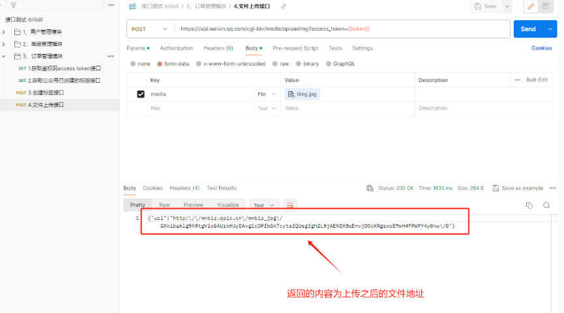Toggle the response line wrap icon
564x313 pixels.
click(290, 206)
